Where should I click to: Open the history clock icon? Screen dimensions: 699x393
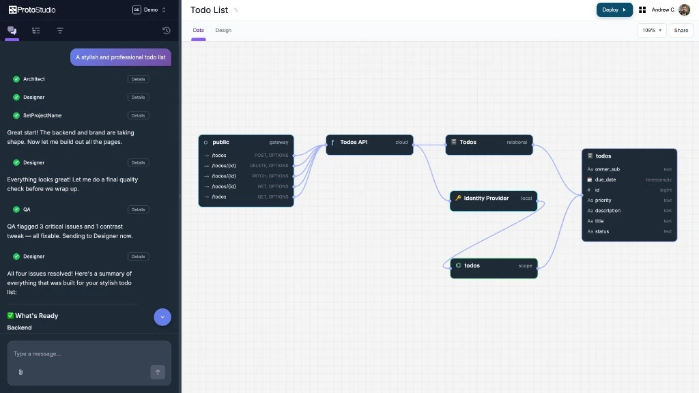point(167,30)
